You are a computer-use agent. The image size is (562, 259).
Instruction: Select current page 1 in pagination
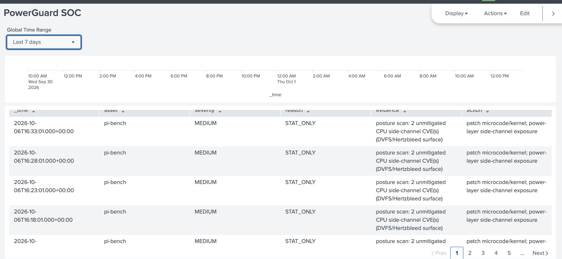[x=457, y=253]
